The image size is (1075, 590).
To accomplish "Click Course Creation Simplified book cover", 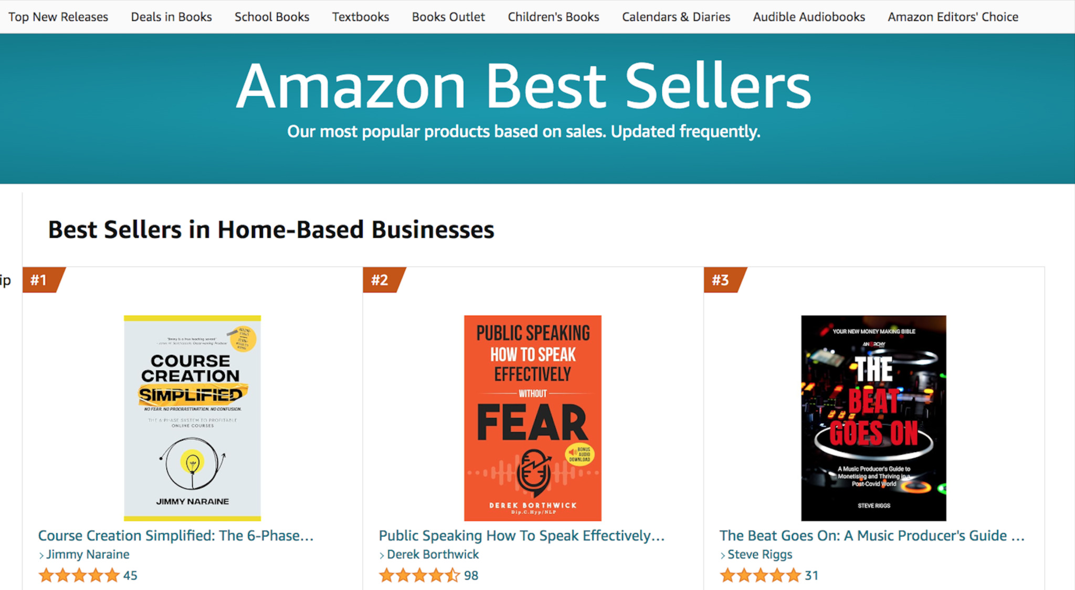I will click(x=192, y=418).
